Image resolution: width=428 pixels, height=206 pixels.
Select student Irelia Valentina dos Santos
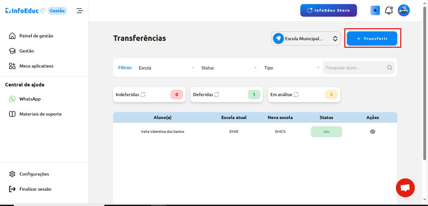[163, 132]
